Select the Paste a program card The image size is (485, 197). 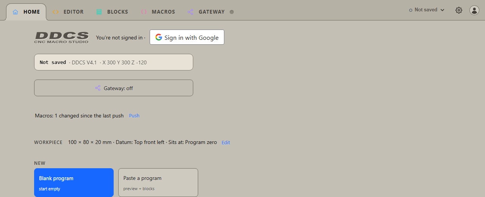[x=158, y=183]
